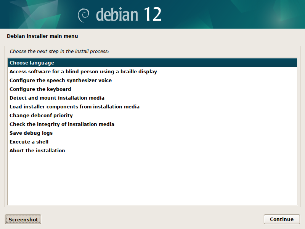Choose the Change debconf priority entry

tap(41, 115)
